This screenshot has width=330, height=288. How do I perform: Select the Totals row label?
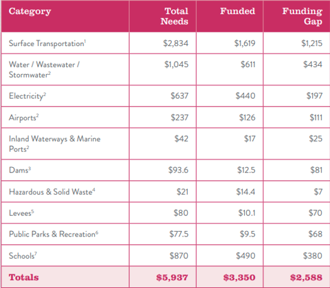pyautogui.click(x=24, y=277)
